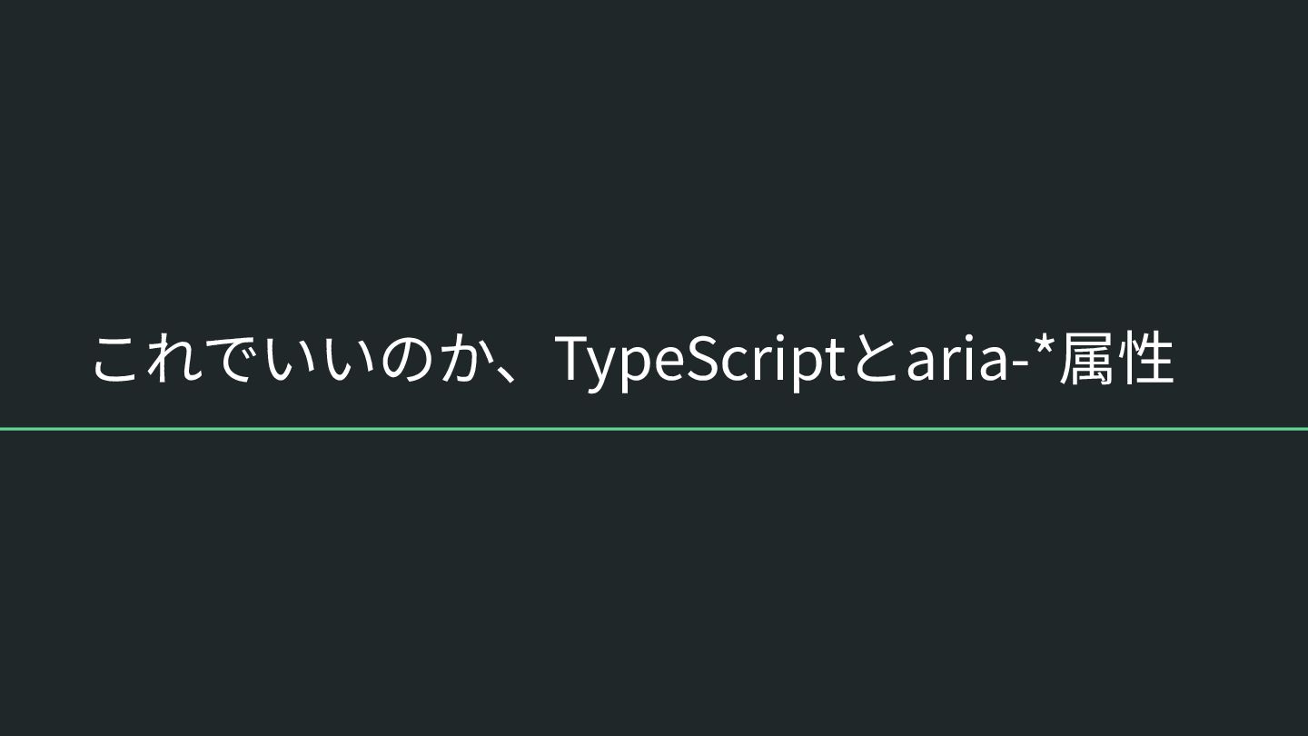The height and width of the screenshot is (736, 1308).
Task: Click the final kanji "性"
Action: point(1146,360)
